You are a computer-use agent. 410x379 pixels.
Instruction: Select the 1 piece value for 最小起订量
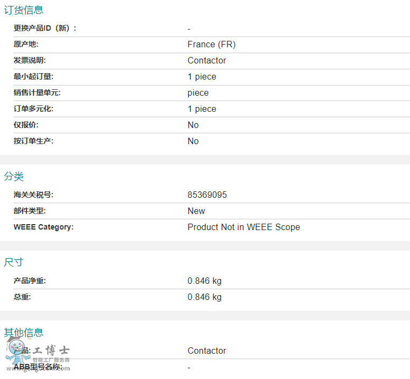point(202,77)
